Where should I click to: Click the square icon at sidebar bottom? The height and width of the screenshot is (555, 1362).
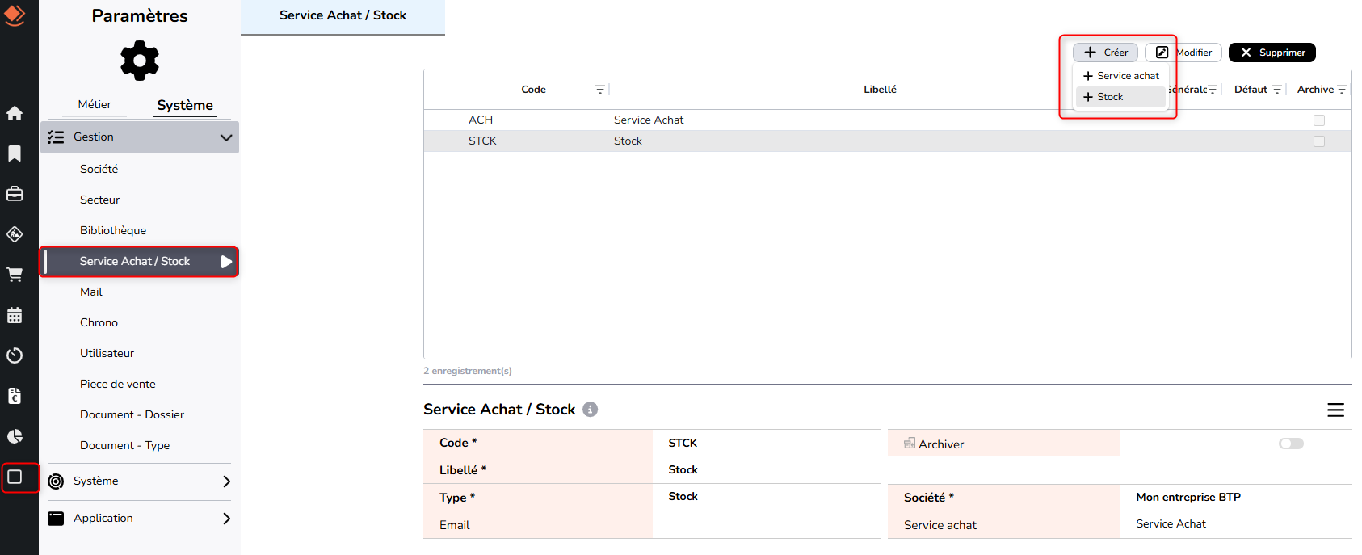(x=15, y=477)
